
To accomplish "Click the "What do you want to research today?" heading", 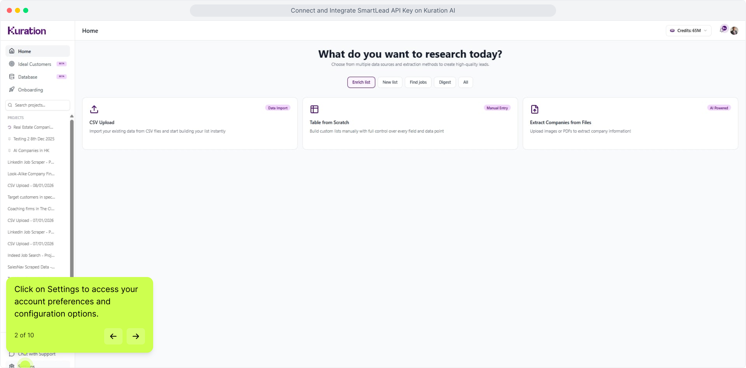I will coord(410,54).
